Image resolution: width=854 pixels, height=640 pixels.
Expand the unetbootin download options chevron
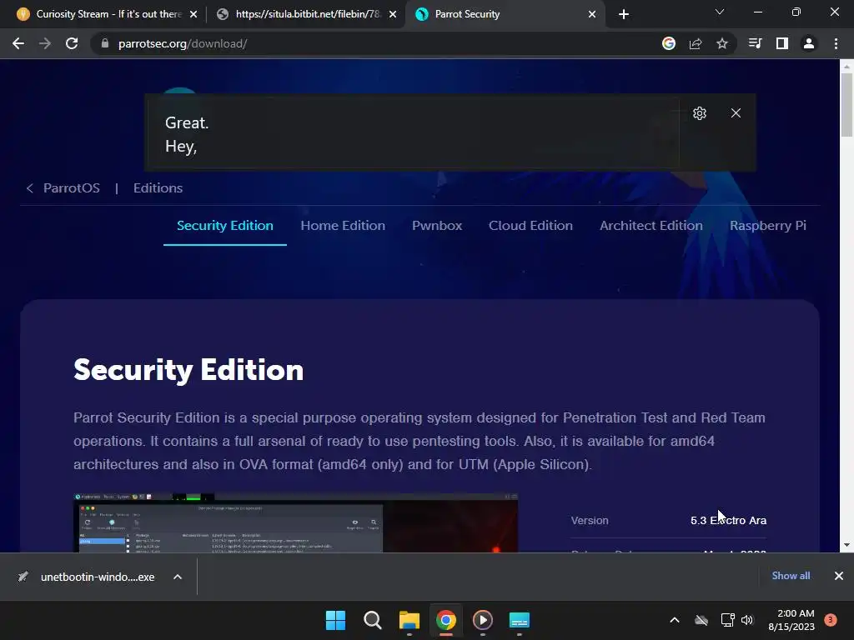coord(178,577)
